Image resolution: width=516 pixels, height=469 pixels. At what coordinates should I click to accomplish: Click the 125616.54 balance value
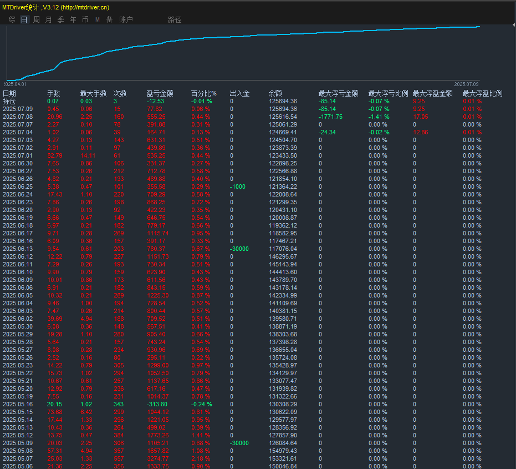click(283, 117)
